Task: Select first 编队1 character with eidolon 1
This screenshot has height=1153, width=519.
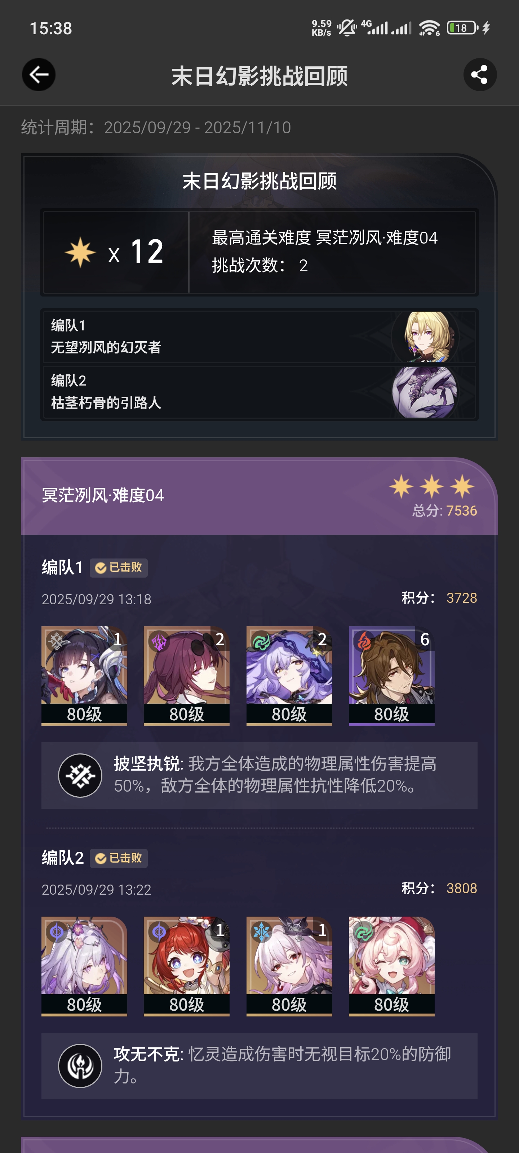Action: click(x=84, y=676)
